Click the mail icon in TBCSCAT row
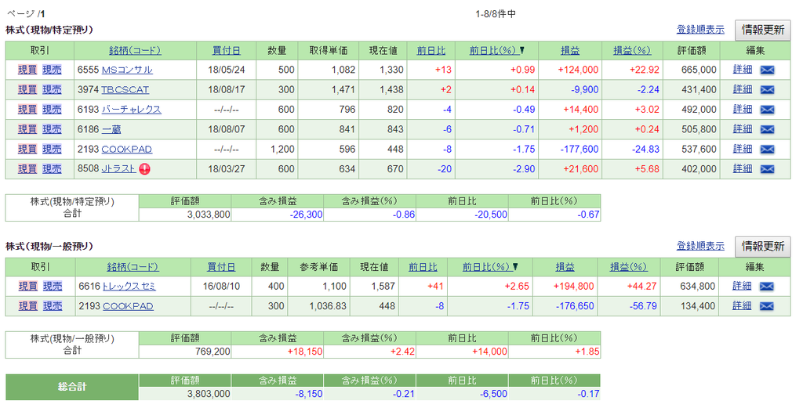This screenshot has height=415, width=803. tap(767, 90)
